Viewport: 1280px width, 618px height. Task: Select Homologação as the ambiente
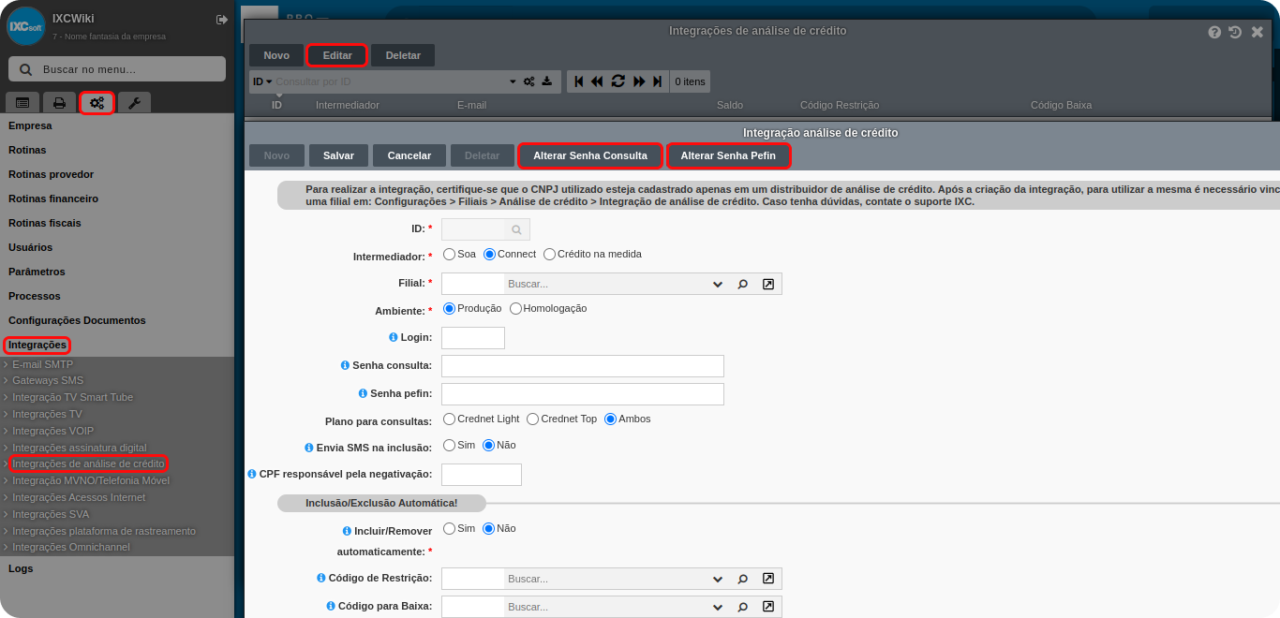[515, 308]
